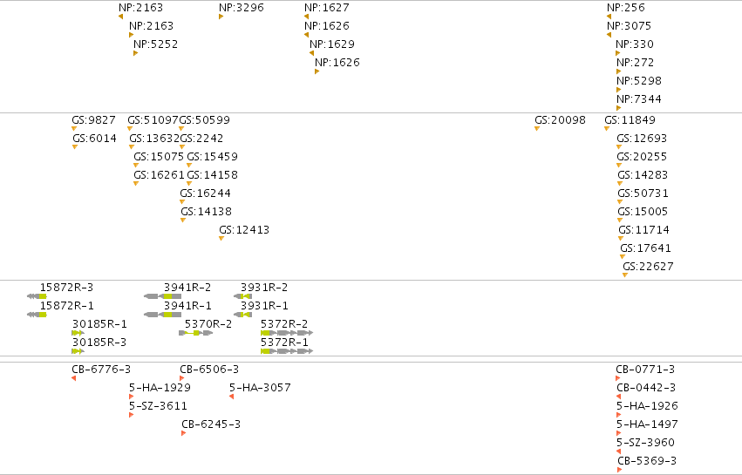Select the 3931R-1 transcript glyph
Viewport: 742px width, 475px height.
[242, 315]
